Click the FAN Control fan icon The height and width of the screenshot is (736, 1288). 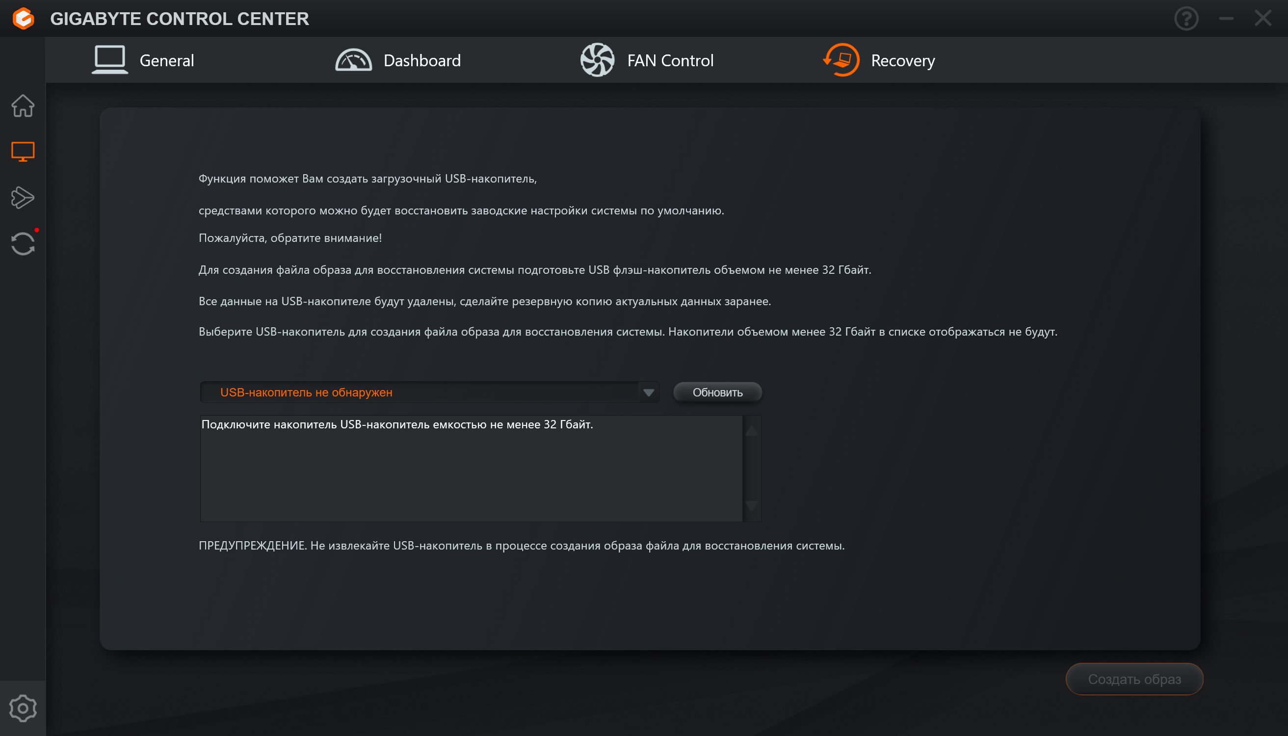coord(597,60)
